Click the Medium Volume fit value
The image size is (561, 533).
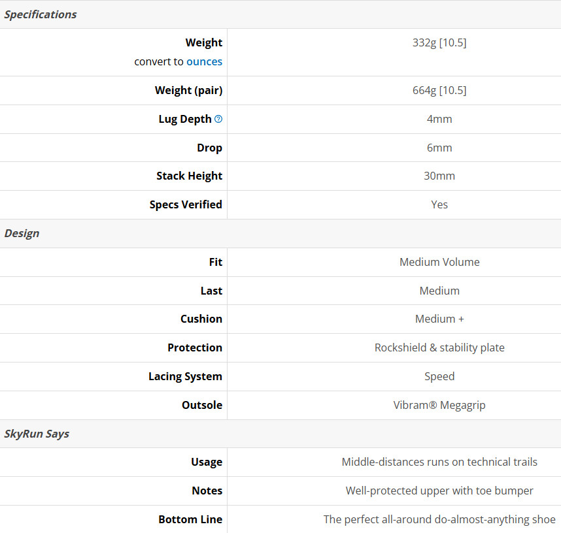pyautogui.click(x=439, y=262)
